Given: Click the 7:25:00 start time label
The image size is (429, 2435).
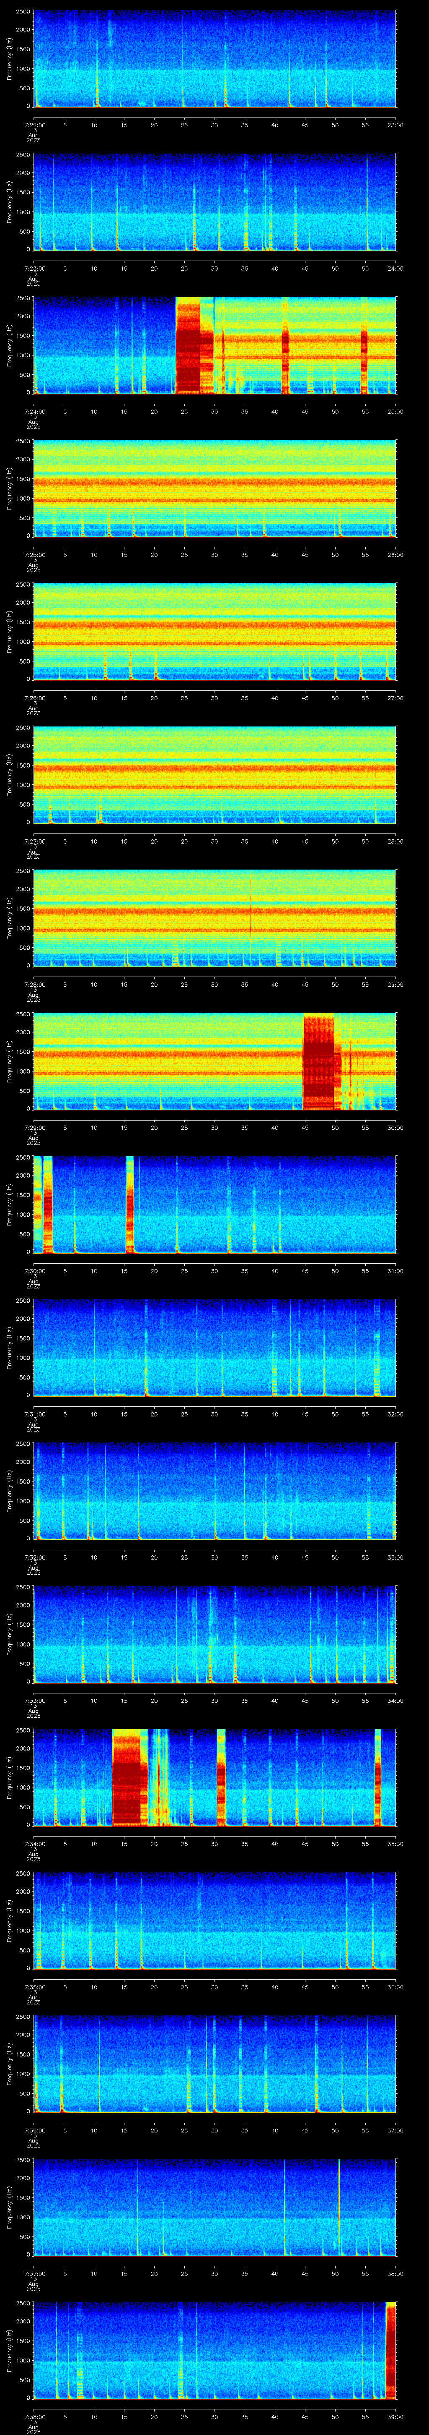Looking at the screenshot, I should point(34,555).
